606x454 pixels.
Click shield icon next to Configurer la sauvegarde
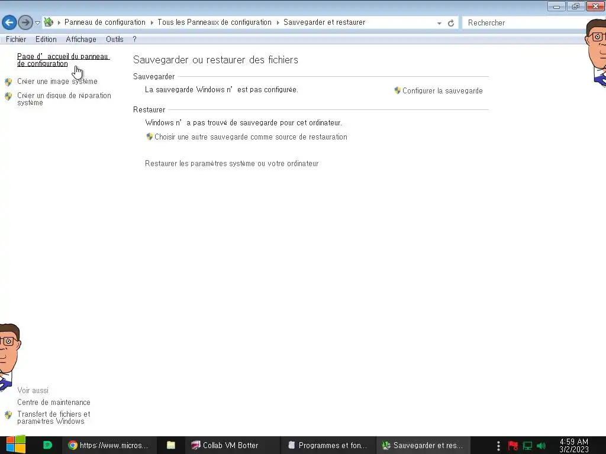397,90
